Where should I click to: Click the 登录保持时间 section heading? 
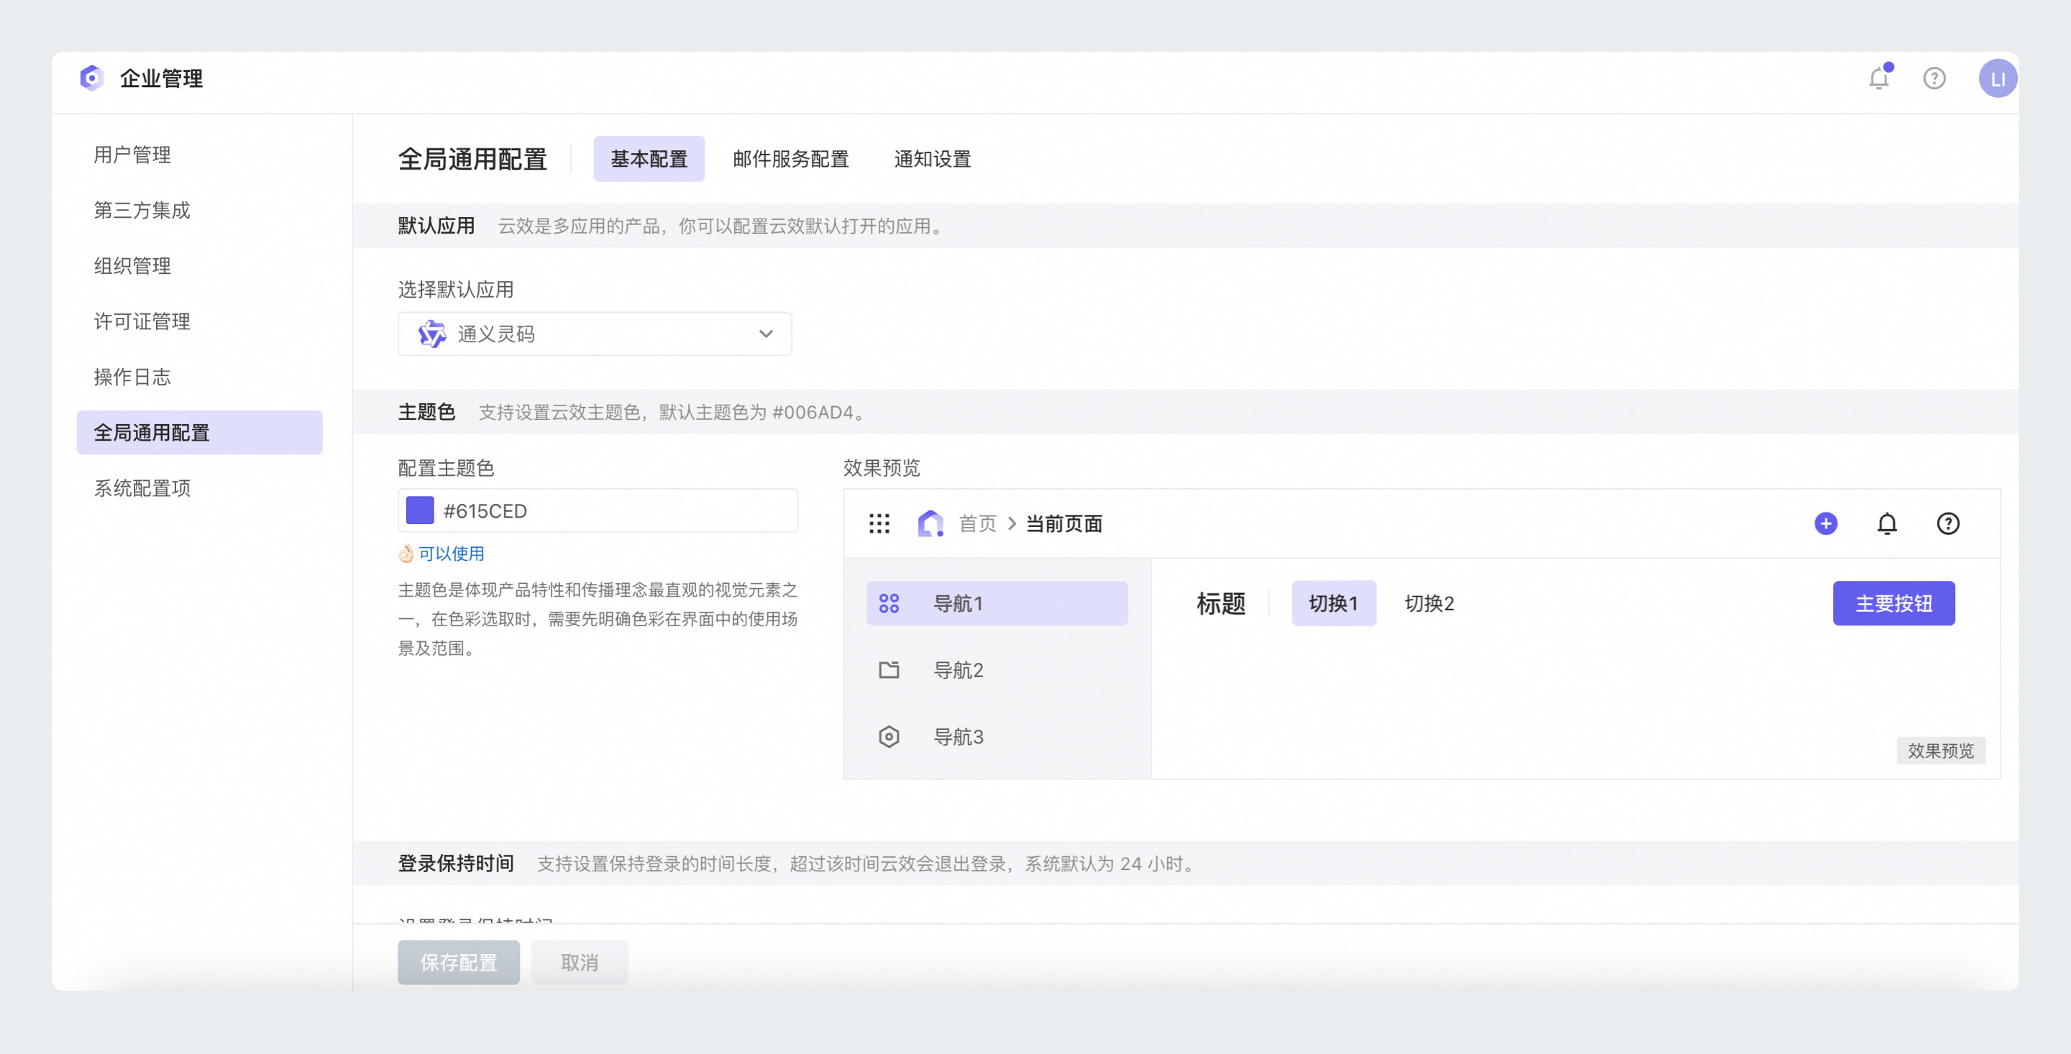456,863
